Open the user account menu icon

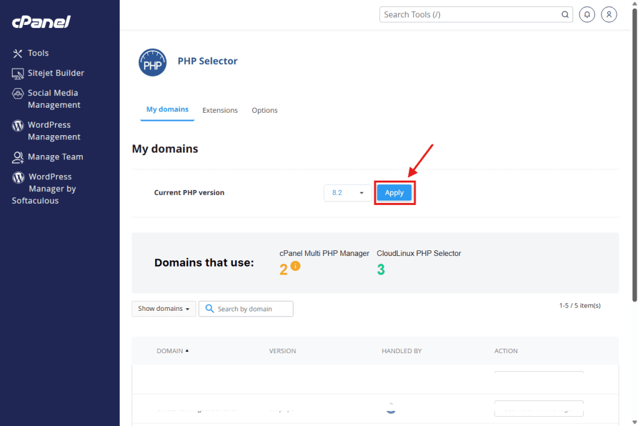609,14
